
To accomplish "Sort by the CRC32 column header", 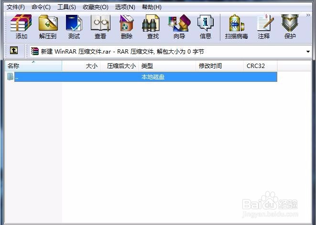I will [x=261, y=66].
